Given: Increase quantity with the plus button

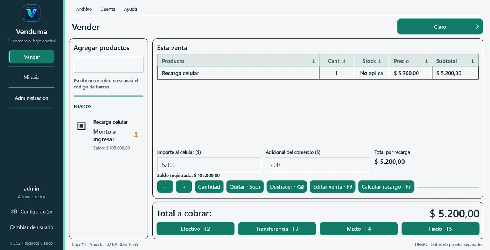Looking at the screenshot, I should pos(184,187).
